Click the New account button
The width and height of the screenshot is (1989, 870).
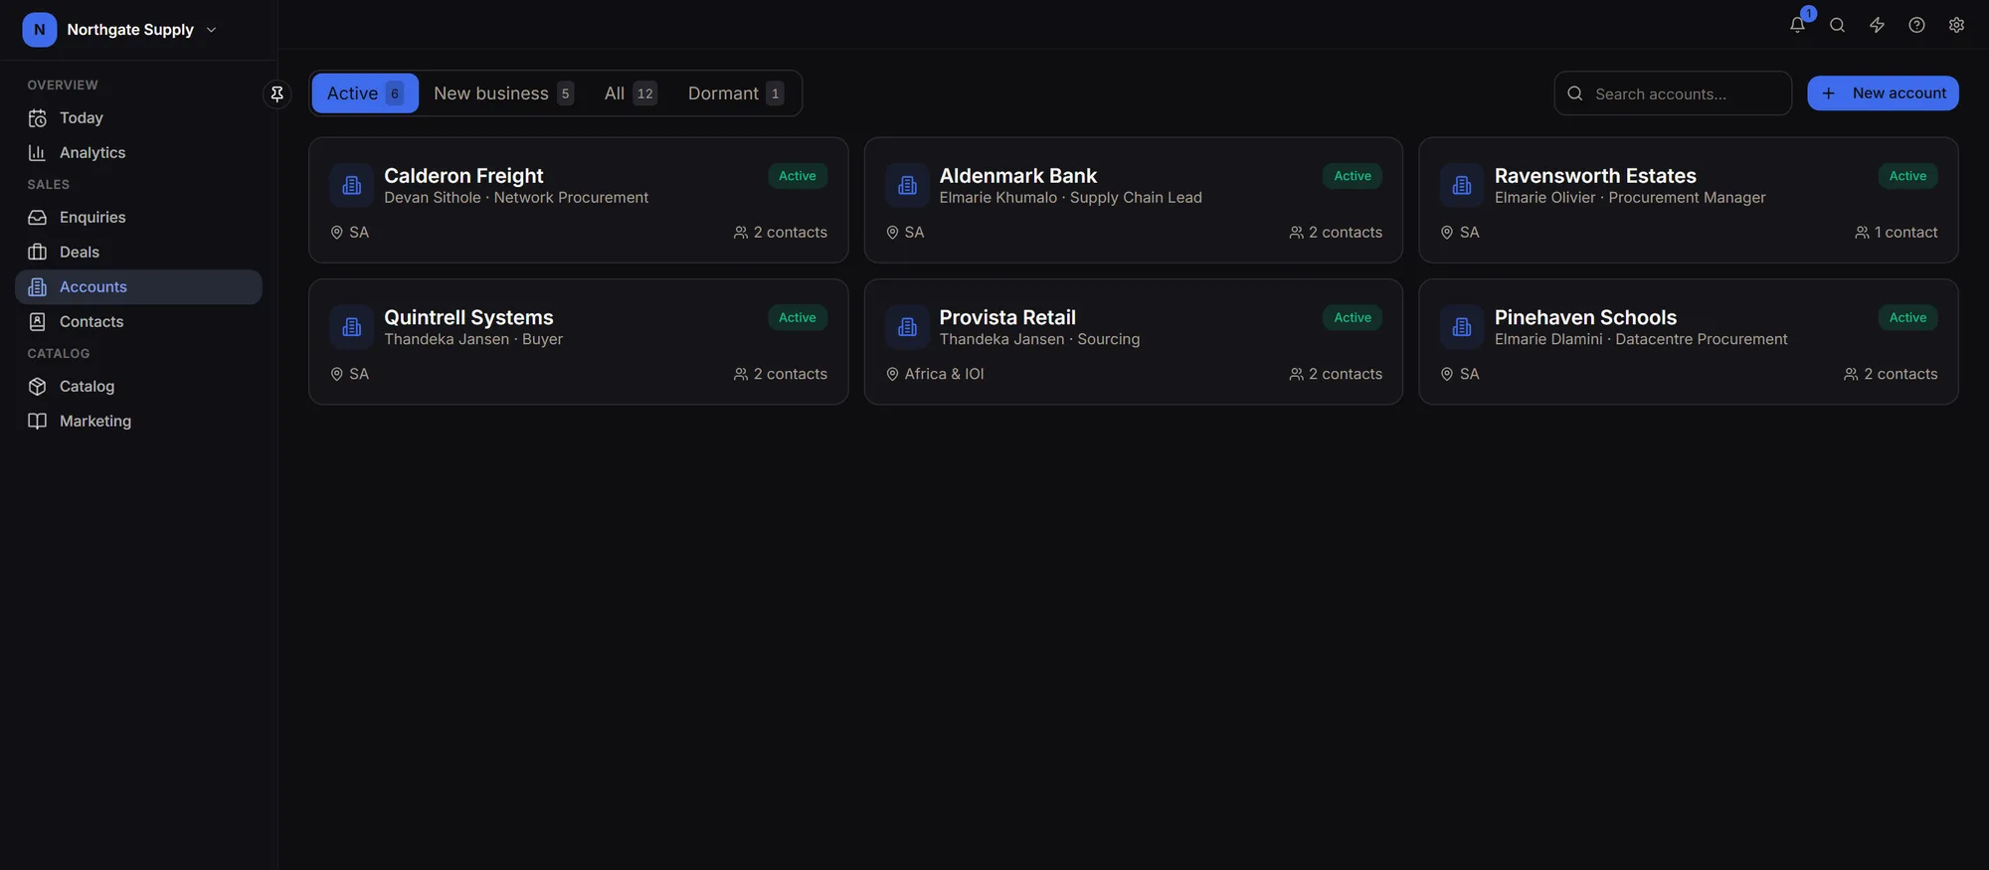pos(1883,93)
